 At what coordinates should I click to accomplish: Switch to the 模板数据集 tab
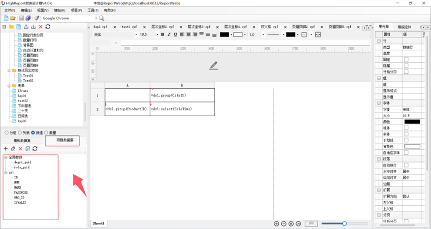[22, 140]
